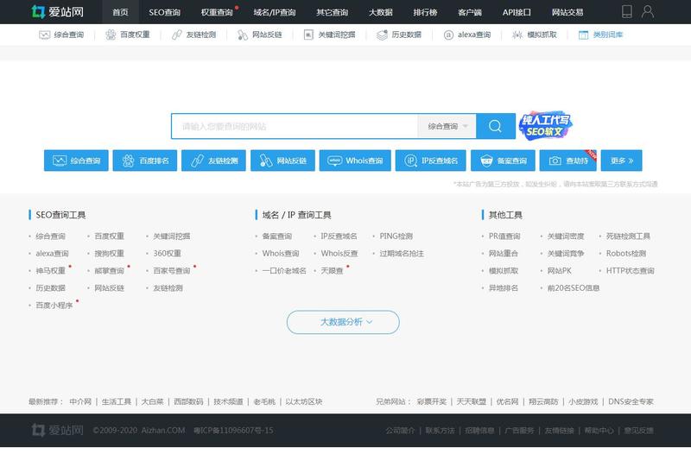Screen dimensions: 691x454
Task: Click the 天眼查 link
Action: pos(332,271)
